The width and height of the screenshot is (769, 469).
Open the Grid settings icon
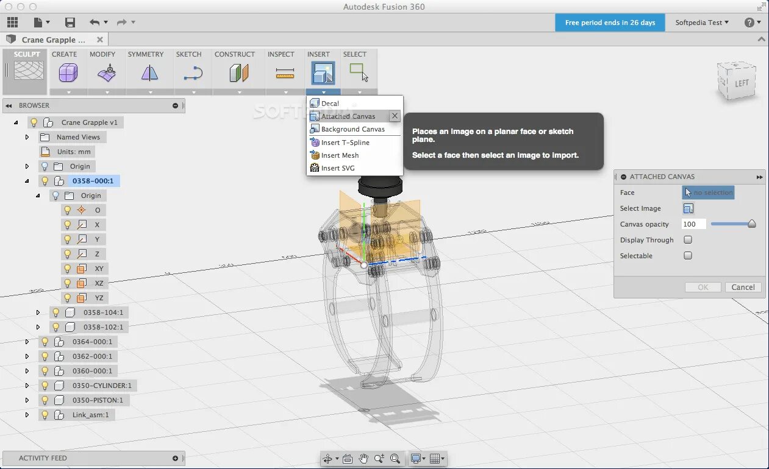(435, 459)
